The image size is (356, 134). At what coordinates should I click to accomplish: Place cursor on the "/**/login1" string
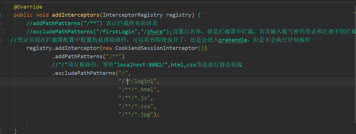pos(138,81)
